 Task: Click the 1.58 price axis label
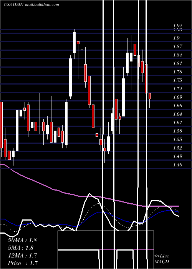coord(177,131)
